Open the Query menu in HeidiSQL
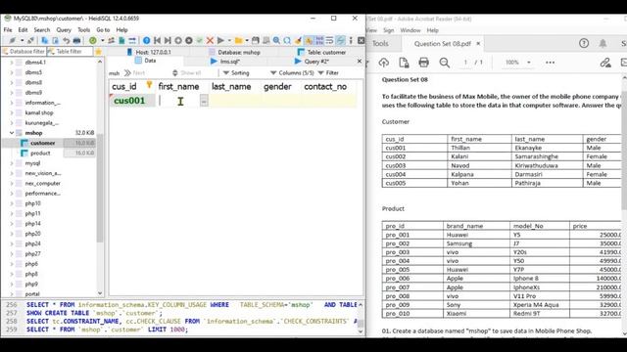This screenshot has height=352, width=627. click(x=64, y=30)
